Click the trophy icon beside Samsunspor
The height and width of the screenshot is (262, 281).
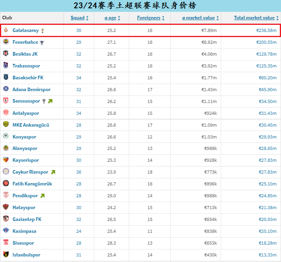44,101
